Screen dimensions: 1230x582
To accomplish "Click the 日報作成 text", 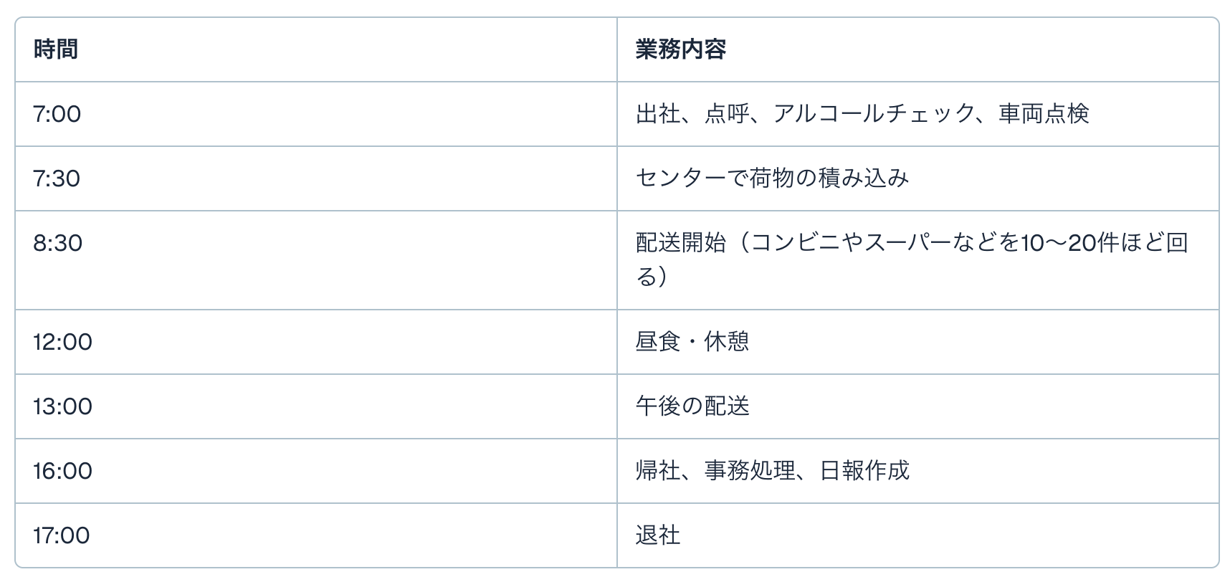I will 864,471.
